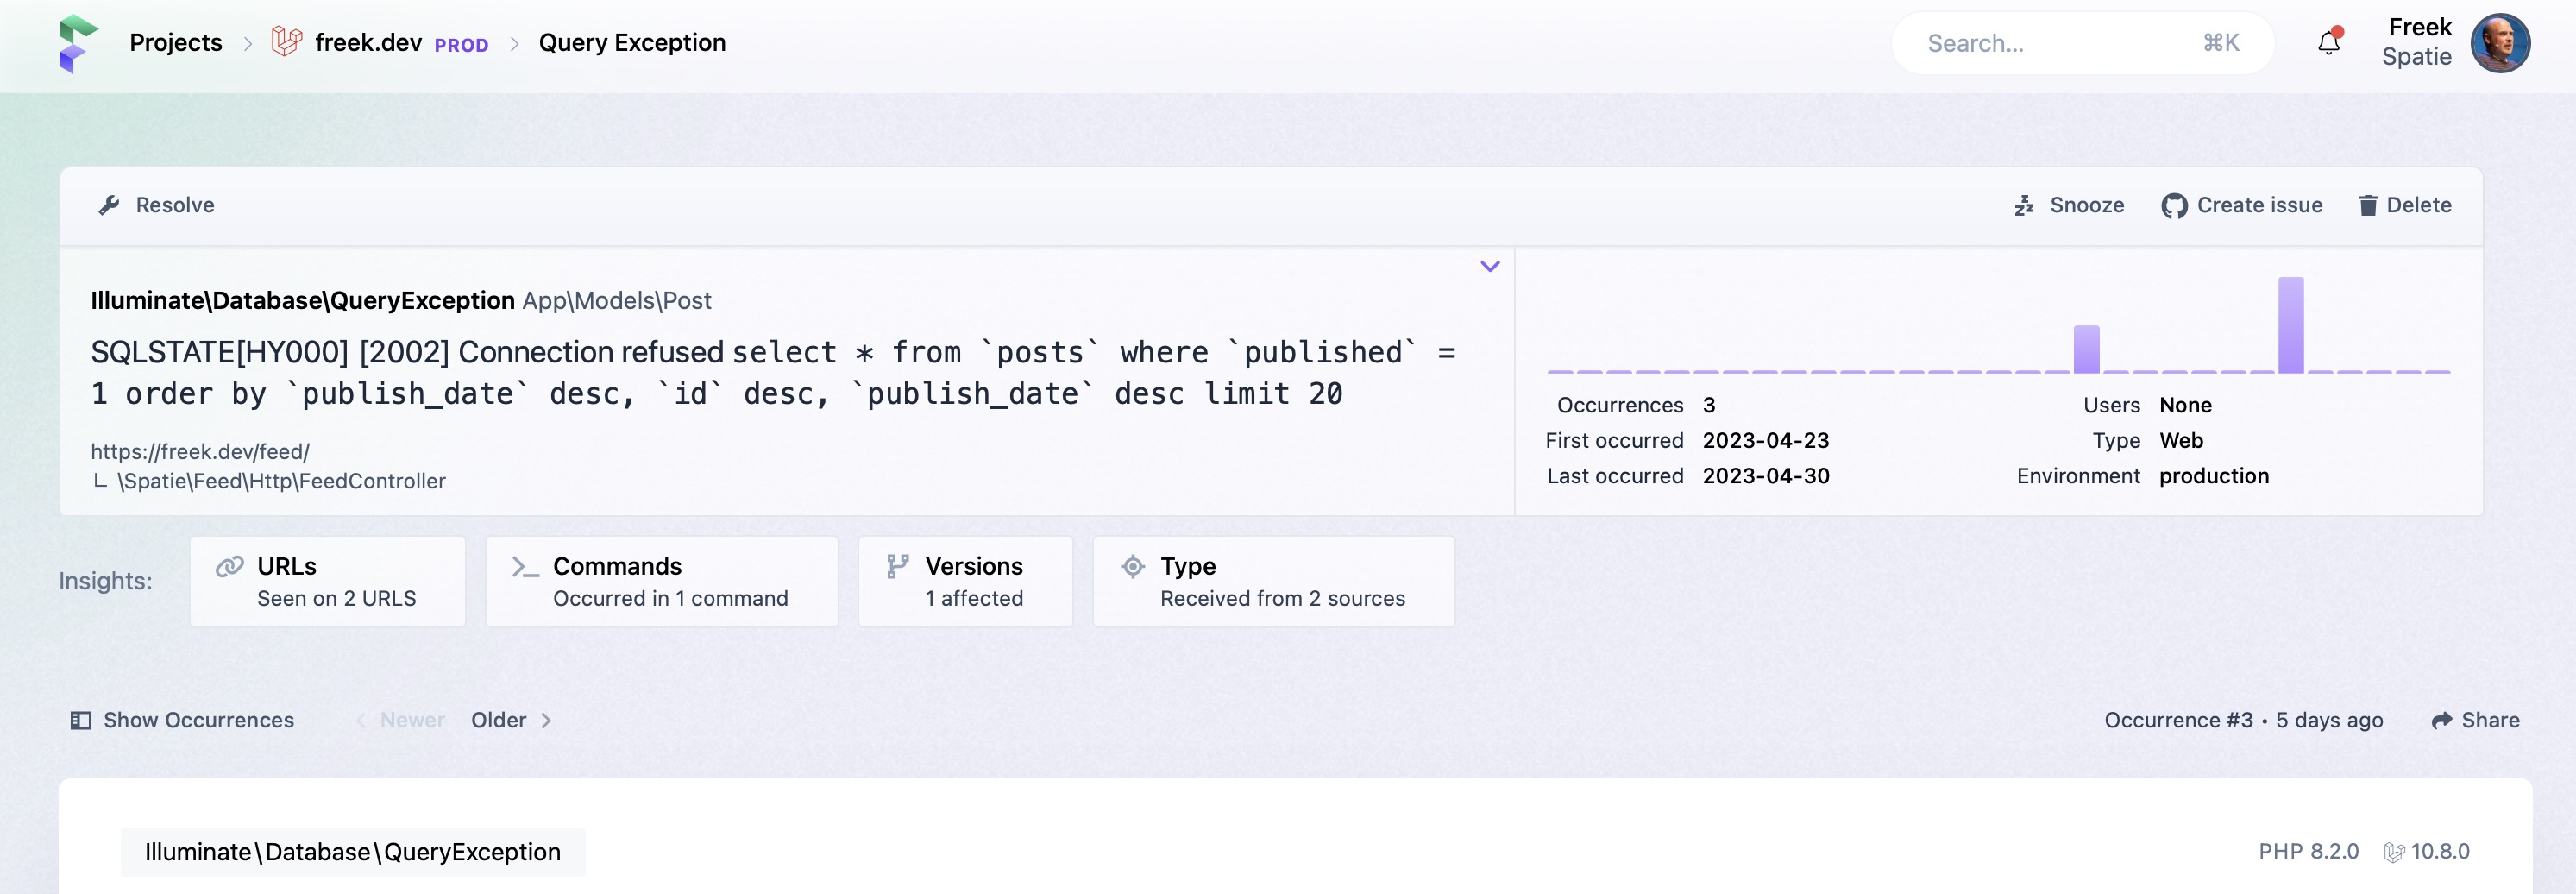The width and height of the screenshot is (2576, 894).
Task: Click breadcrumb arrow after Projects
Action: coord(247,43)
